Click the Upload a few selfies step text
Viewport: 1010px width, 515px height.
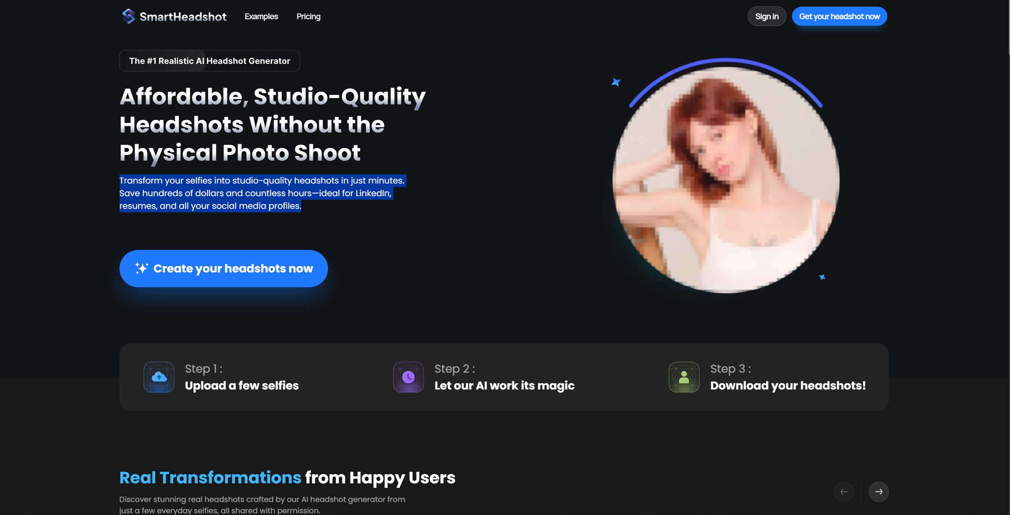[242, 385]
